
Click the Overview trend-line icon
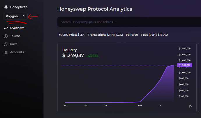[x=6, y=28]
